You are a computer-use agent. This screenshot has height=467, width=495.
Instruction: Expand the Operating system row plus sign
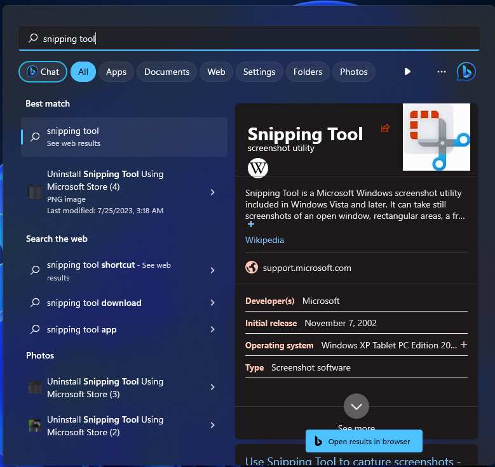tap(464, 345)
